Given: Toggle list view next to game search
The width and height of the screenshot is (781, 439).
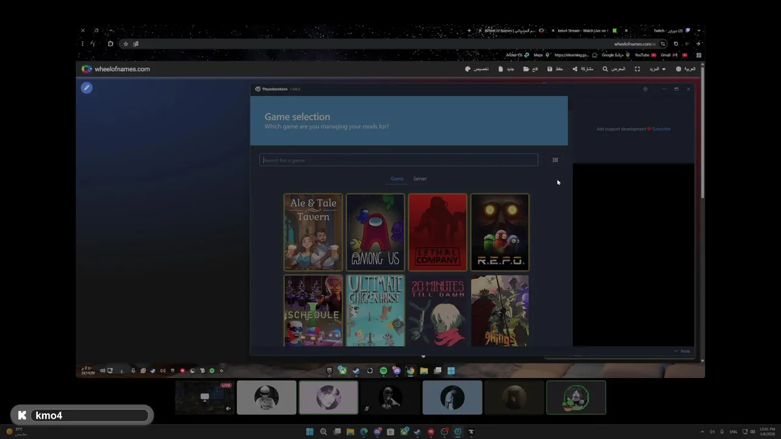Looking at the screenshot, I should (555, 160).
